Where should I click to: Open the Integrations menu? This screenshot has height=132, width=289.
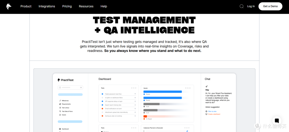click(x=47, y=6)
